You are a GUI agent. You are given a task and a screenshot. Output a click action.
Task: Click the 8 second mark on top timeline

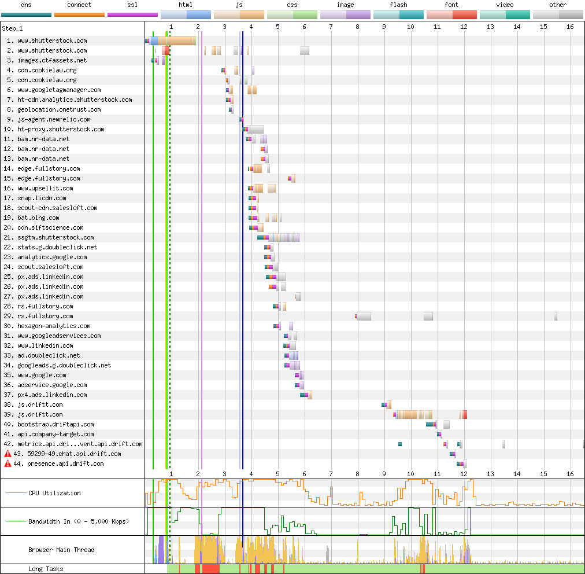click(357, 26)
